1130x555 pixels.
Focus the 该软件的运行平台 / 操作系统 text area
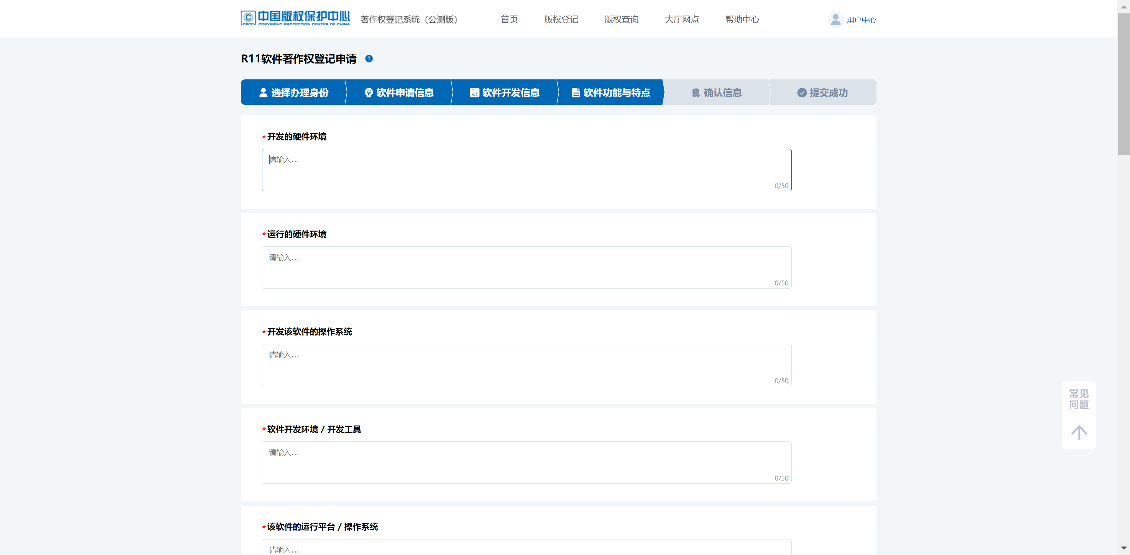point(527,547)
